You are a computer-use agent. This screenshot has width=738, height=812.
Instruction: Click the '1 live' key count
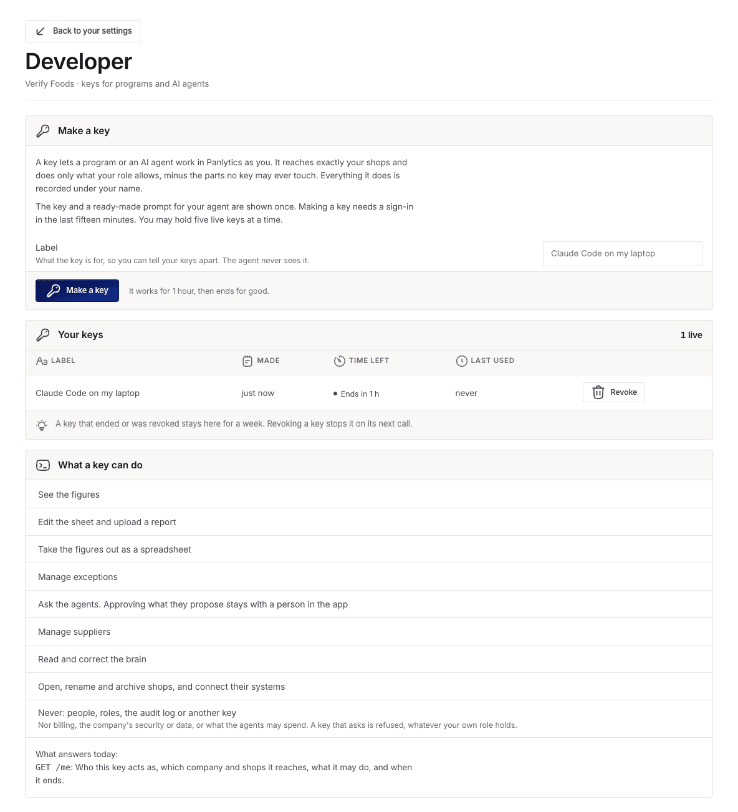point(691,335)
